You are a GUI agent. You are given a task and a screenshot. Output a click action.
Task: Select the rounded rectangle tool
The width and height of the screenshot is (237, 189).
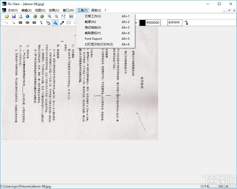click(x=34, y=23)
